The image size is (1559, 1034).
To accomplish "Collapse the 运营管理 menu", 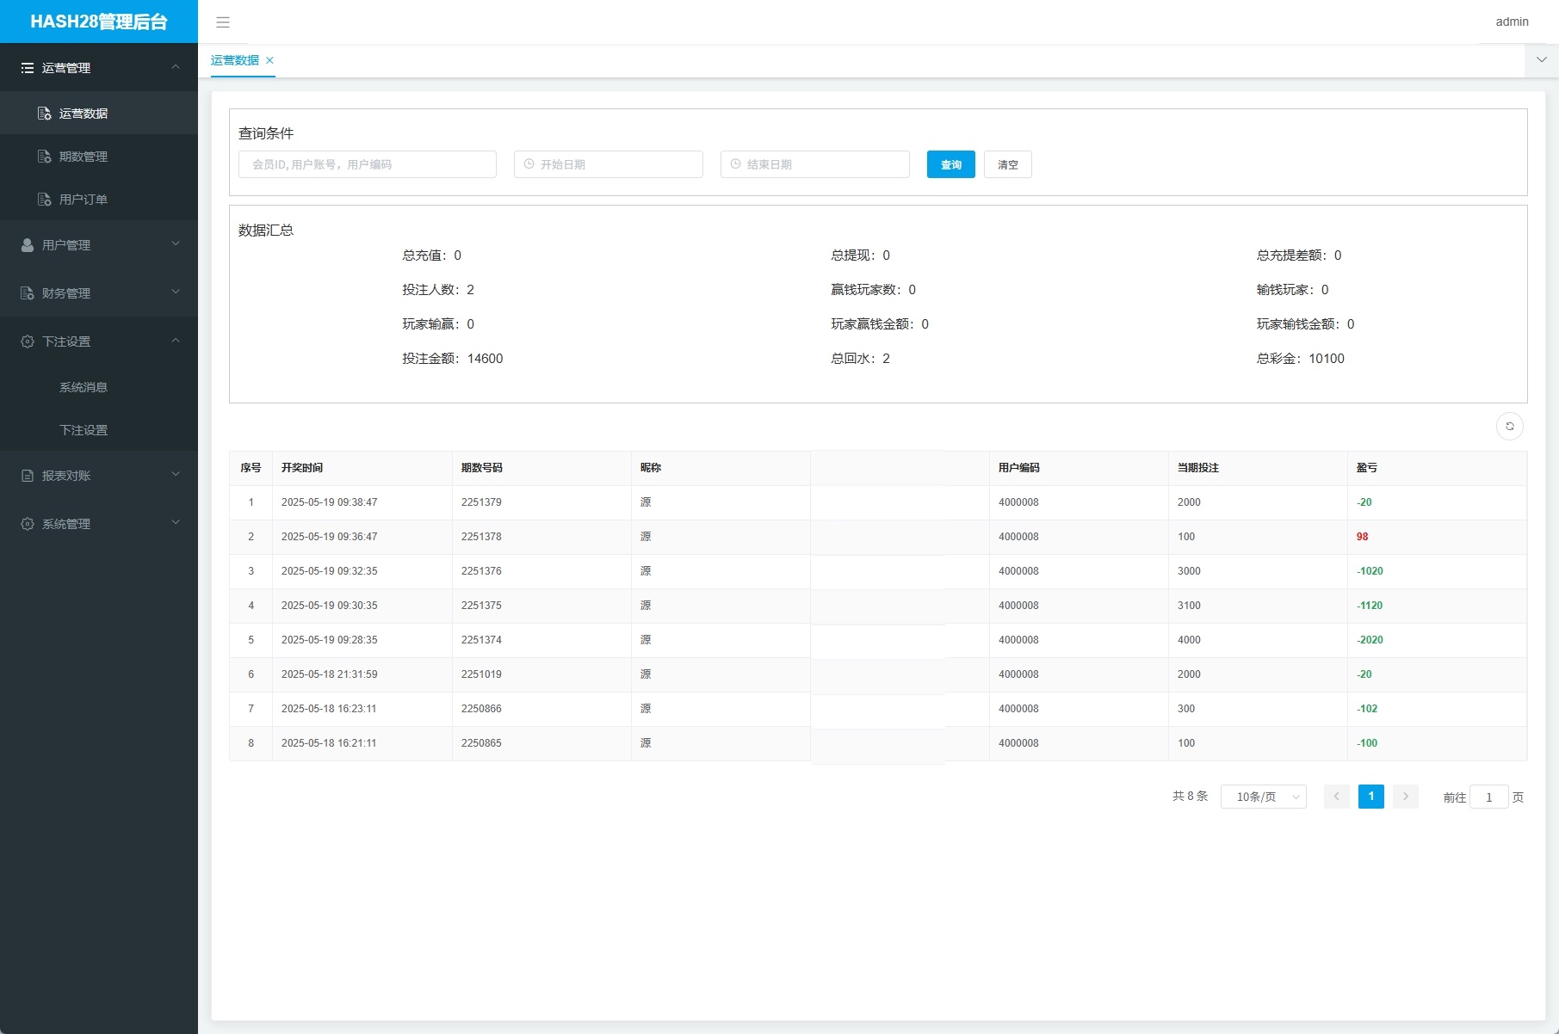I will [99, 68].
